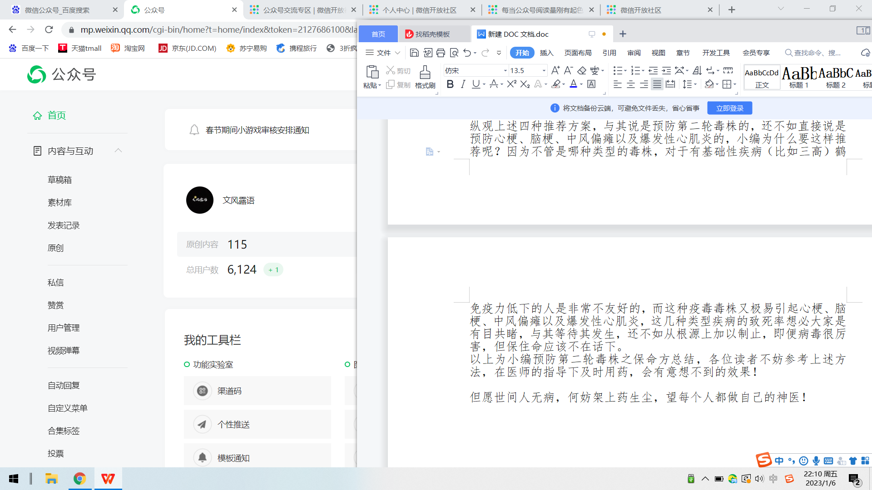The width and height of the screenshot is (872, 490).
Task: Apply italic with the I icon
Action: pos(463,84)
